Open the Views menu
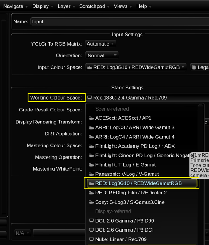The width and height of the screenshot is (209, 245). [x=123, y=6]
